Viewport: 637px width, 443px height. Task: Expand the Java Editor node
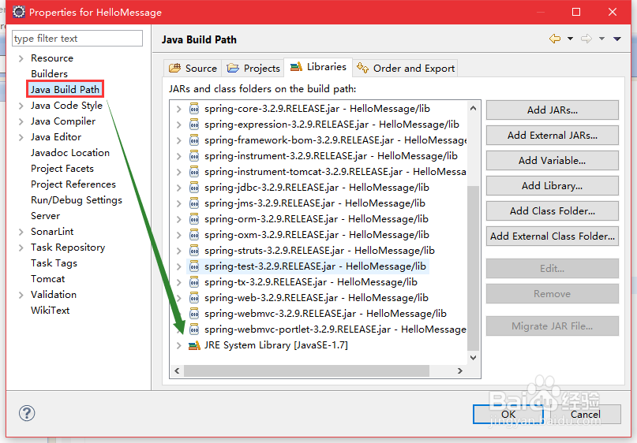[21, 137]
